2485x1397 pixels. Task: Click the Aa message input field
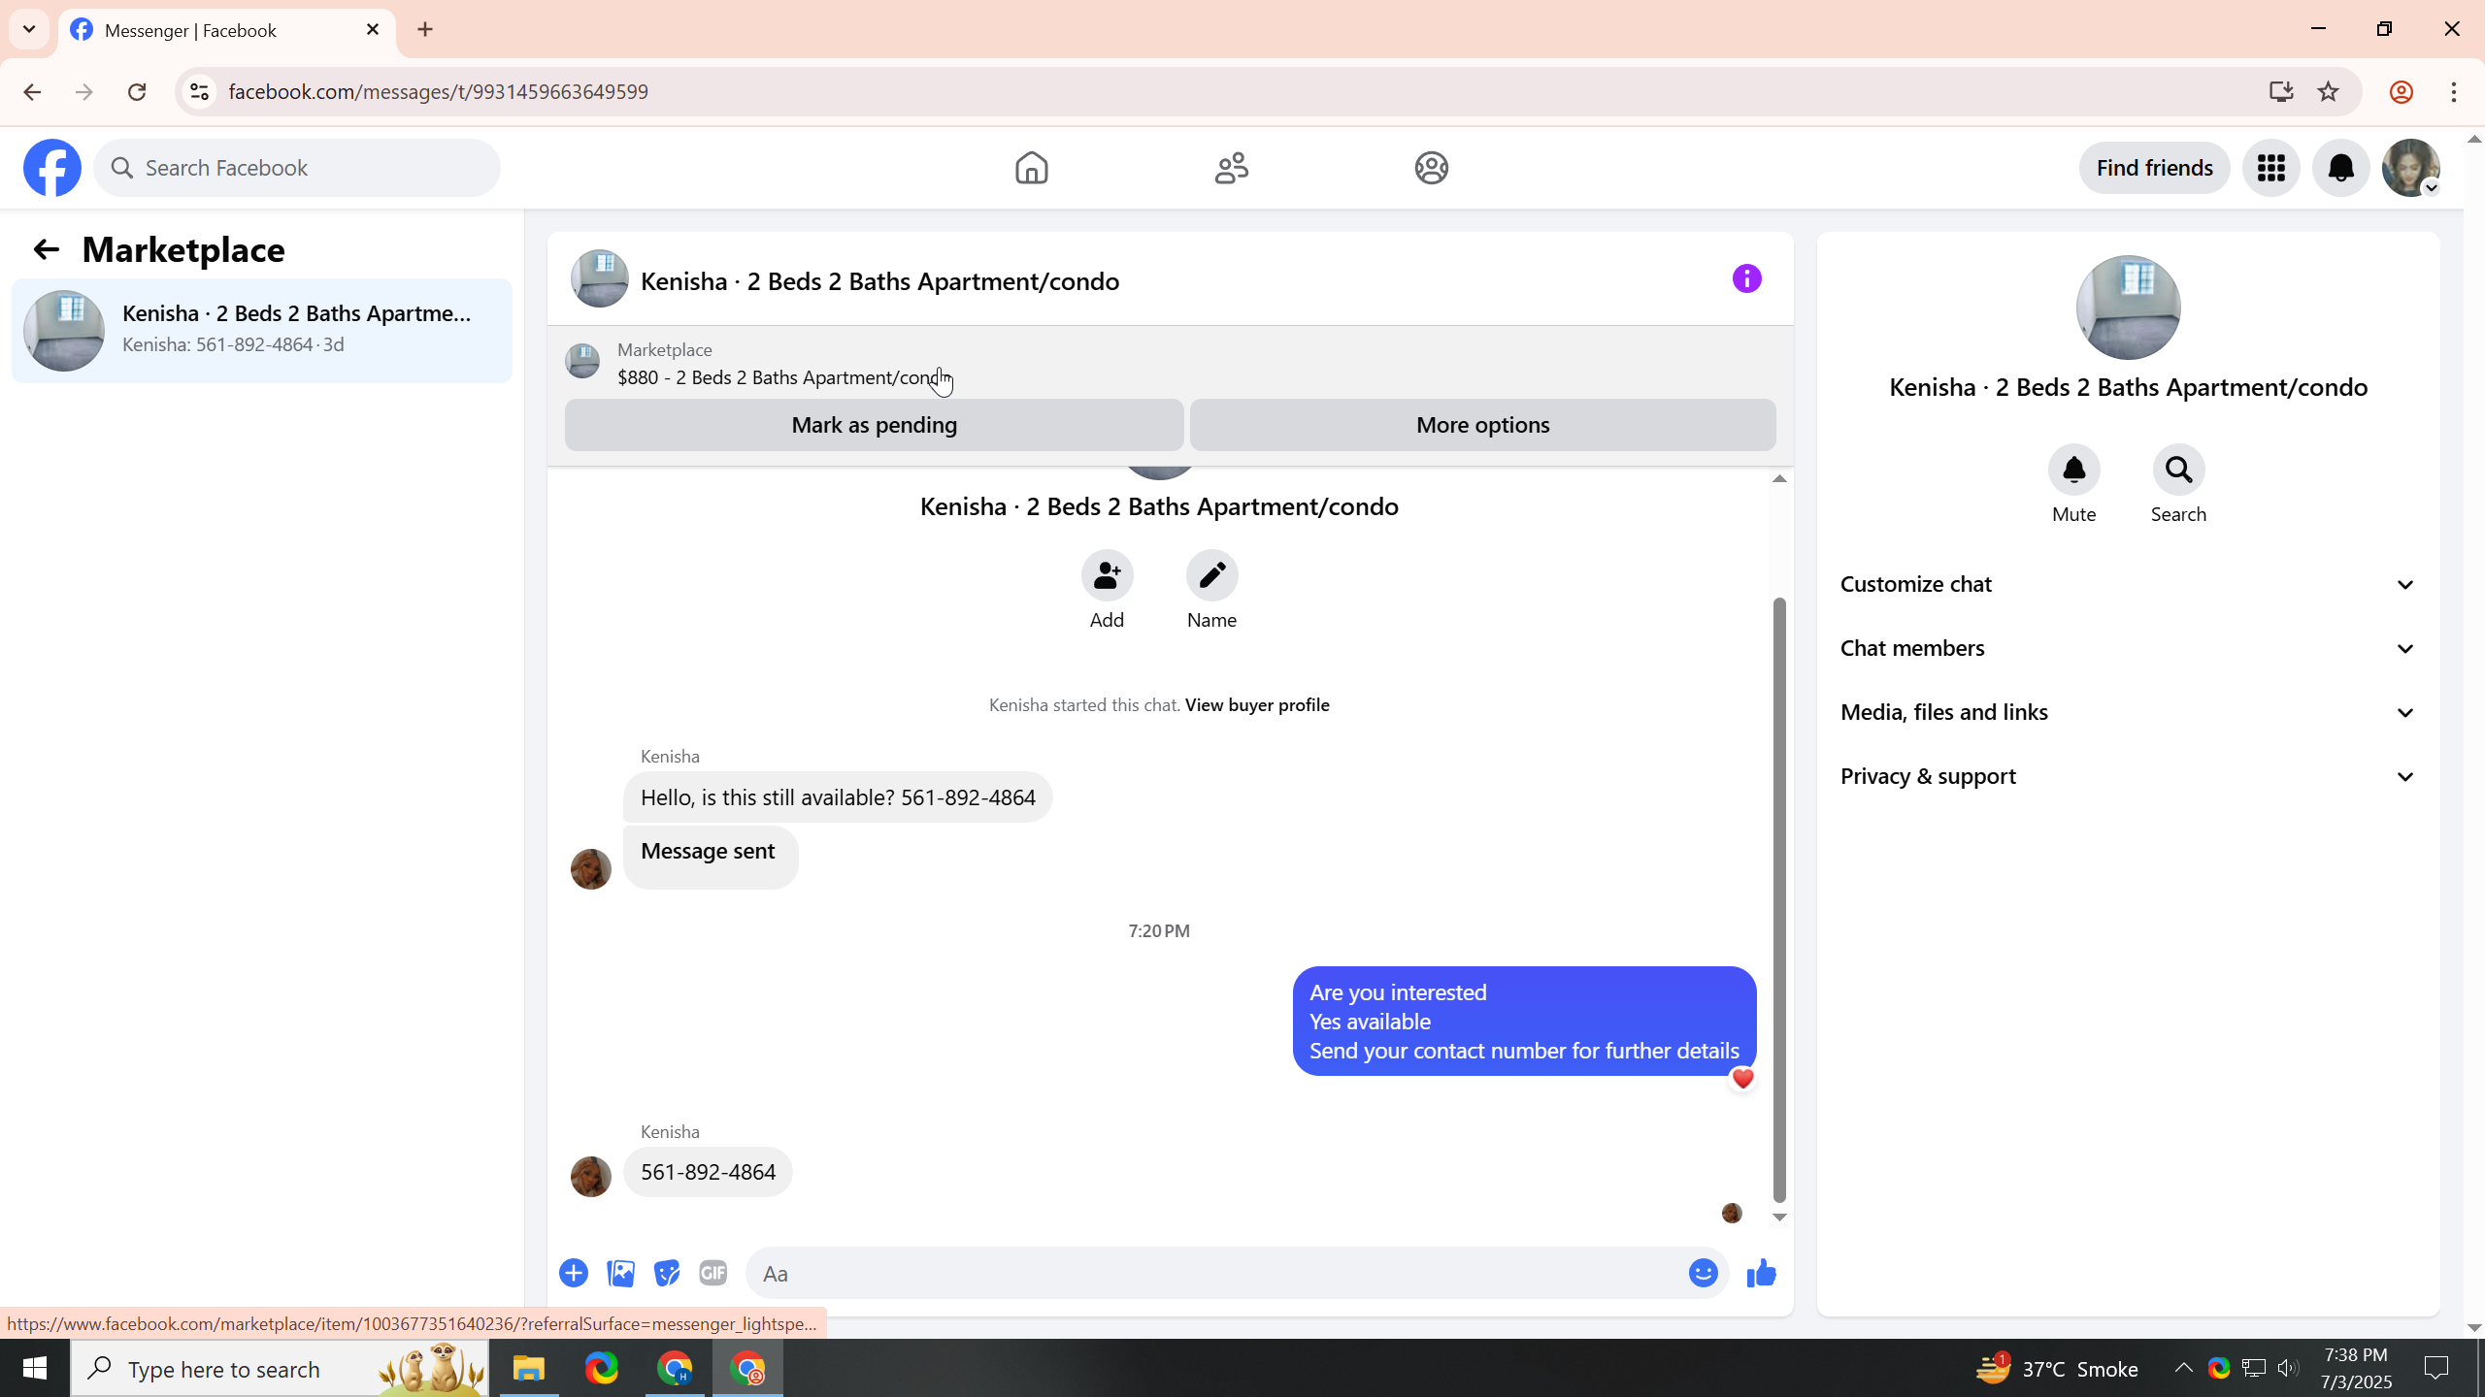coord(1213,1273)
